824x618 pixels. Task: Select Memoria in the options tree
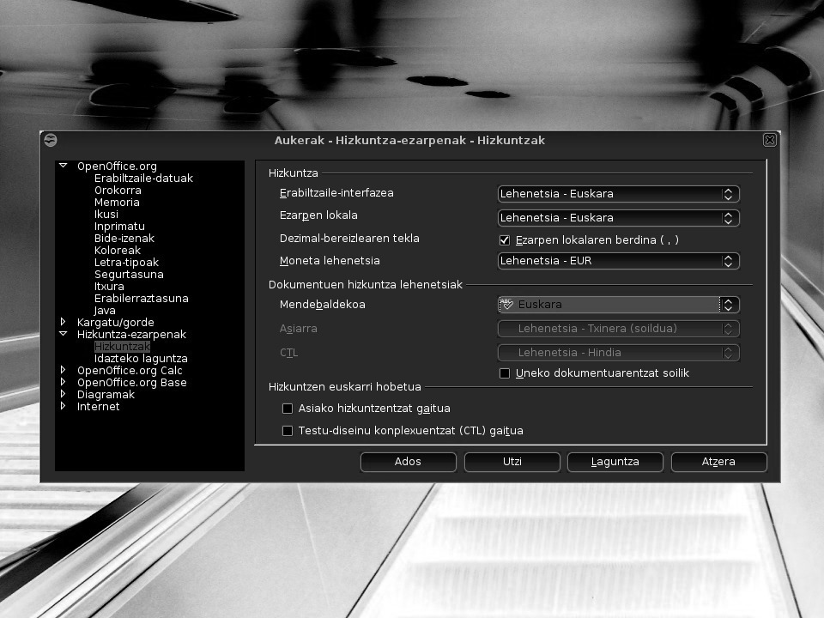tap(117, 203)
